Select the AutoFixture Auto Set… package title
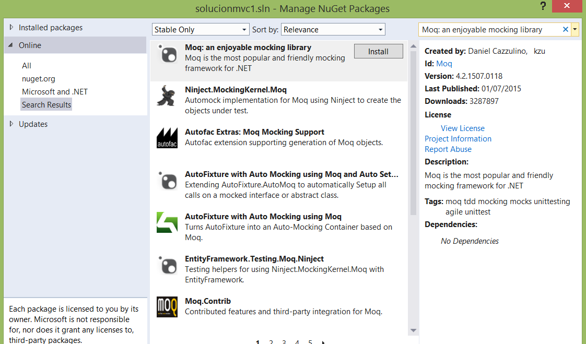Screen dimensions: 586x344 click(x=291, y=174)
